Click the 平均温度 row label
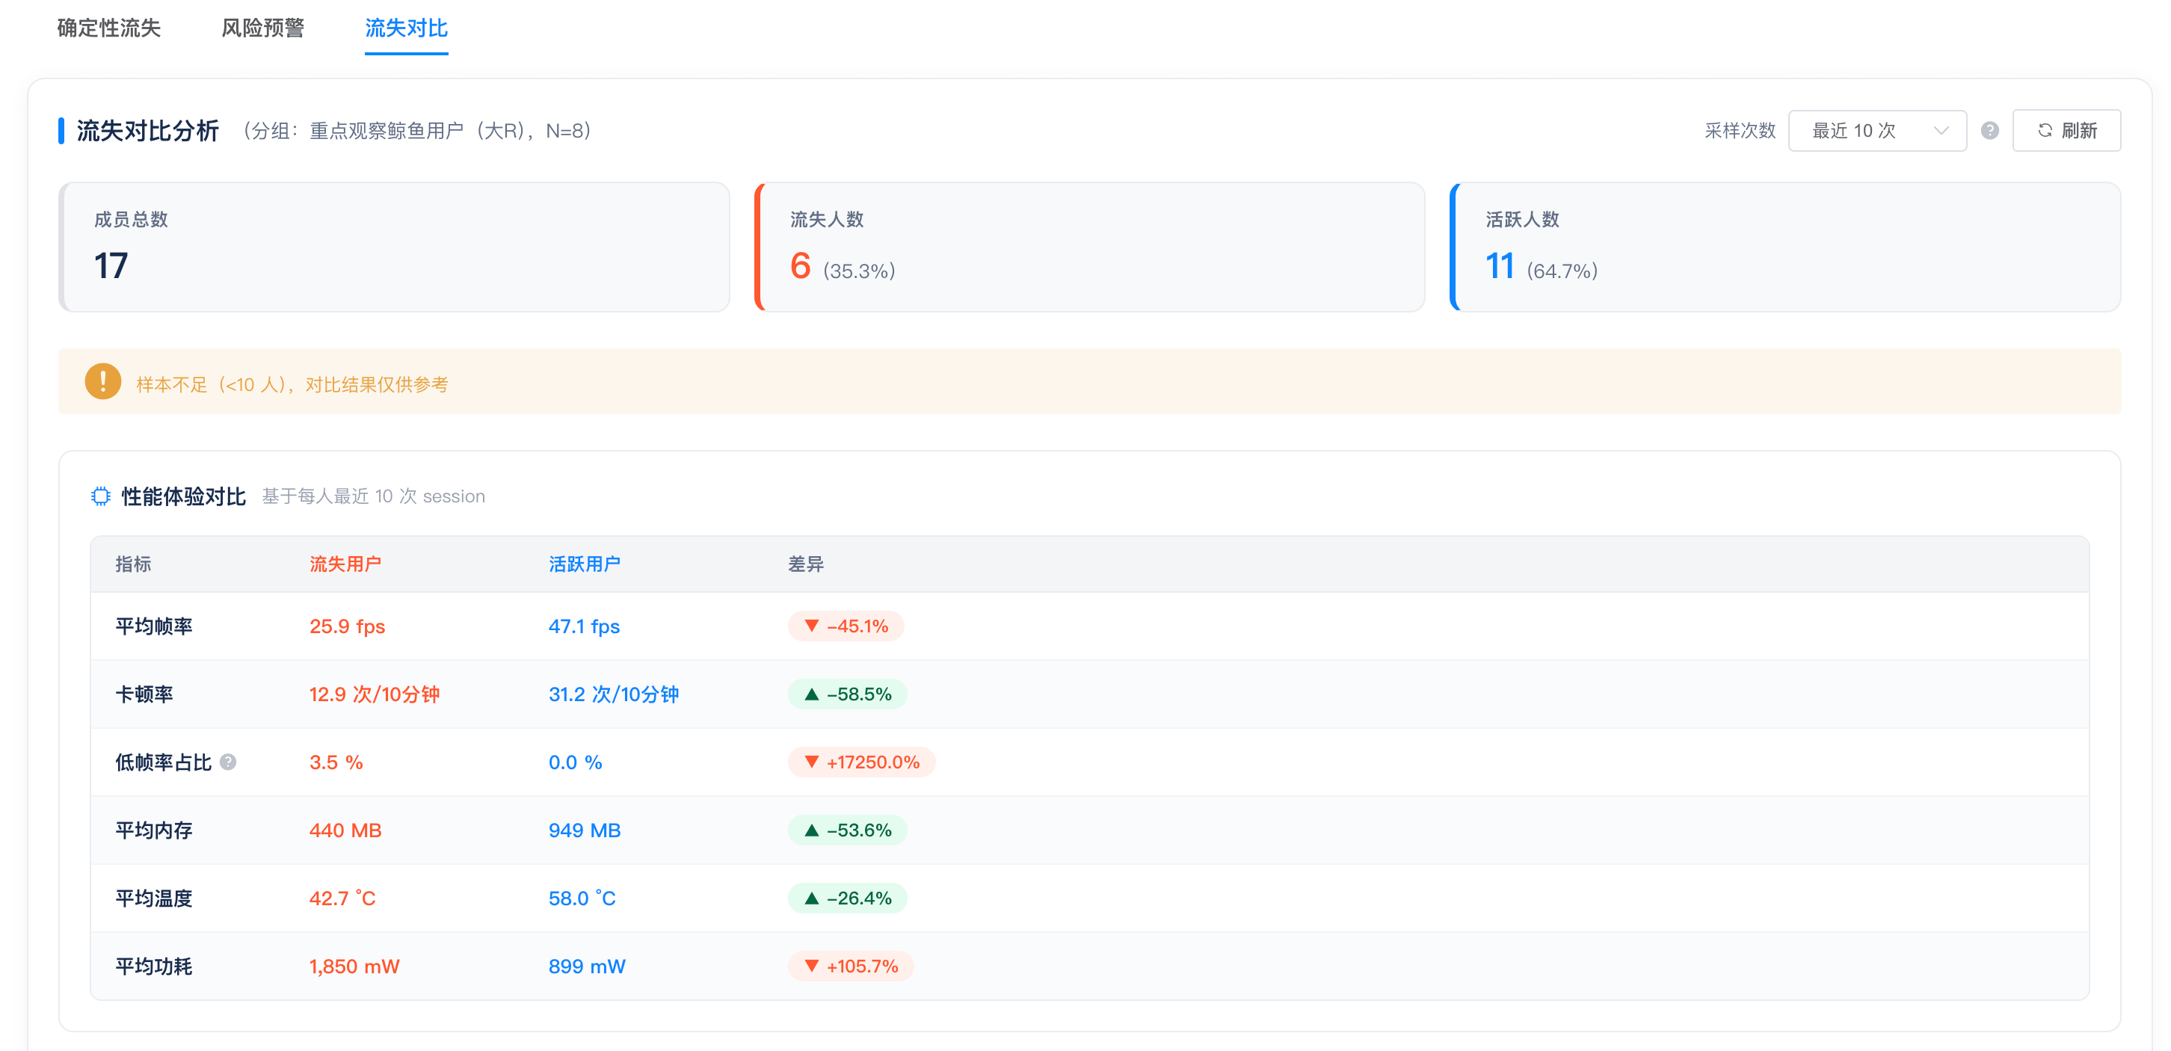The height and width of the screenshot is (1051, 2171). pyautogui.click(x=154, y=899)
